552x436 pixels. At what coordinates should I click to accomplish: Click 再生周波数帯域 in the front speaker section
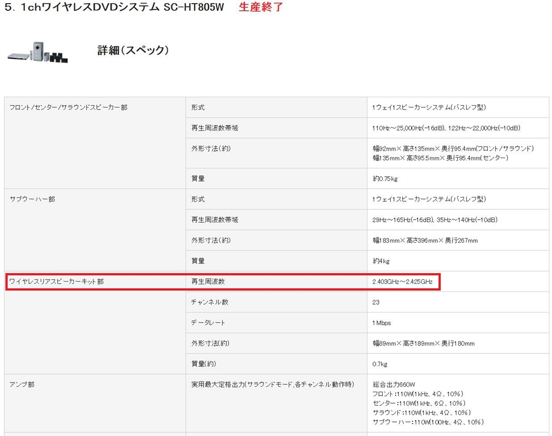[215, 128]
